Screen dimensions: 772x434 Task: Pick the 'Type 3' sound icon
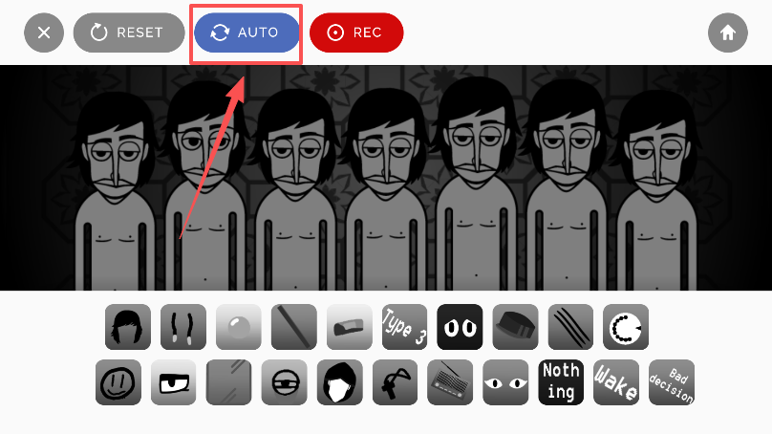click(405, 327)
